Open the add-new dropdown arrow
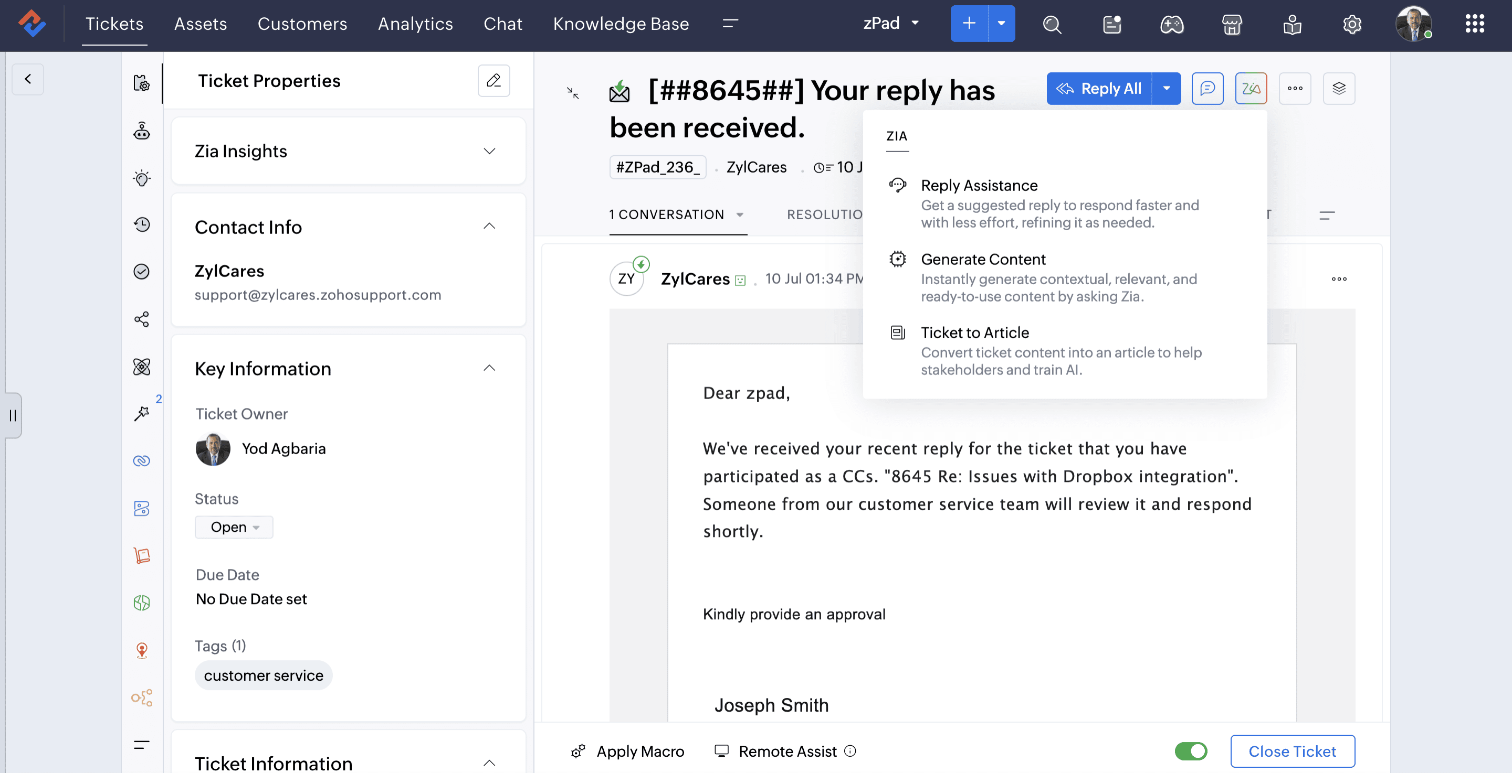This screenshot has height=773, width=1512. tap(1001, 24)
